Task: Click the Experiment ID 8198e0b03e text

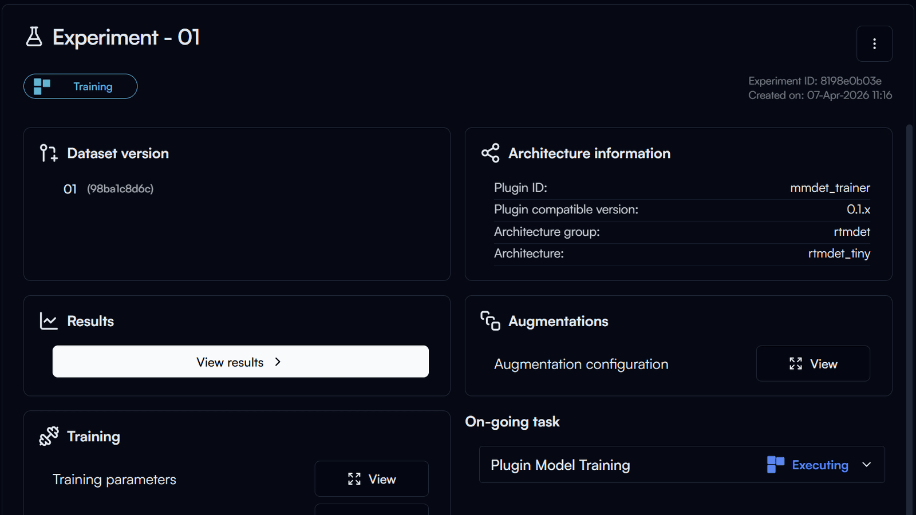Action: pos(815,81)
